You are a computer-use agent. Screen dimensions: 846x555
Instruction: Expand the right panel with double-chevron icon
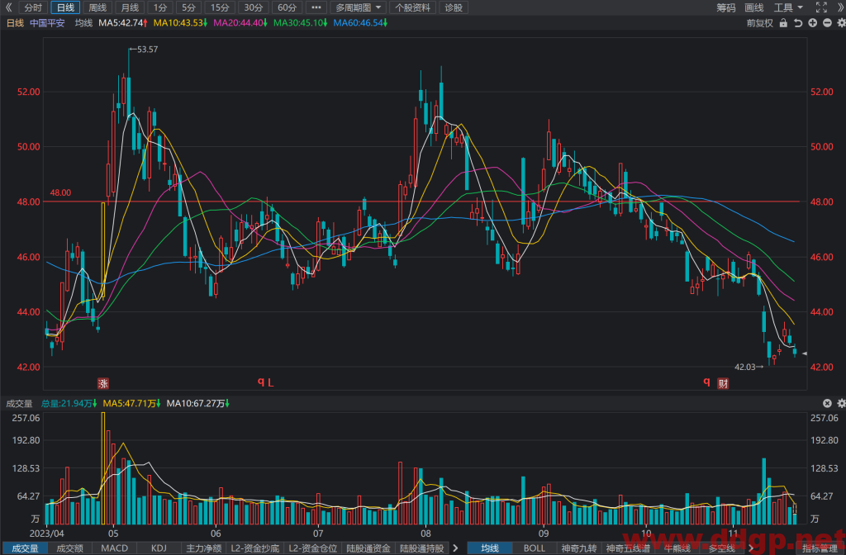pyautogui.click(x=840, y=7)
